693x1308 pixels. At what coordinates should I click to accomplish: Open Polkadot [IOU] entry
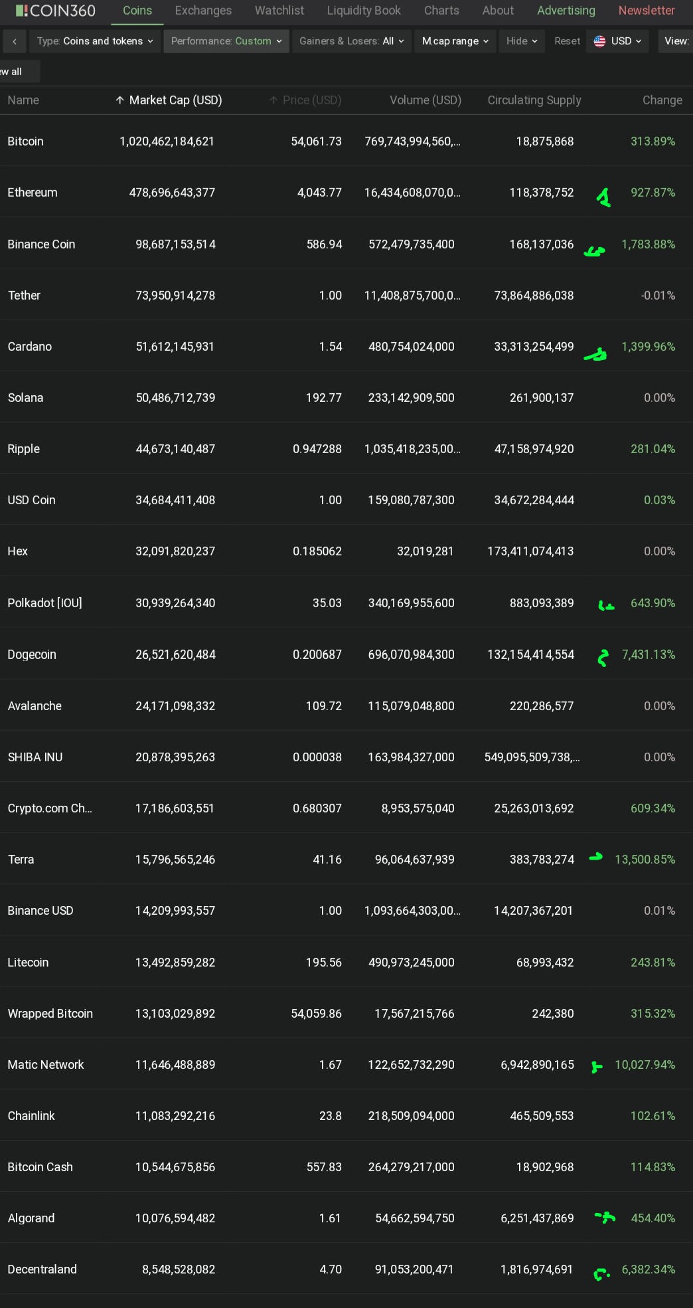[45, 603]
